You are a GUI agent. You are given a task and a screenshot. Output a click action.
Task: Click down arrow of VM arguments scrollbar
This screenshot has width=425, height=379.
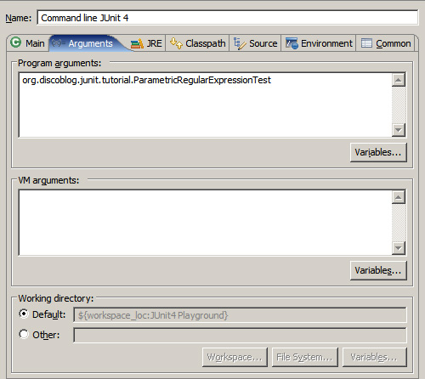coord(399,248)
